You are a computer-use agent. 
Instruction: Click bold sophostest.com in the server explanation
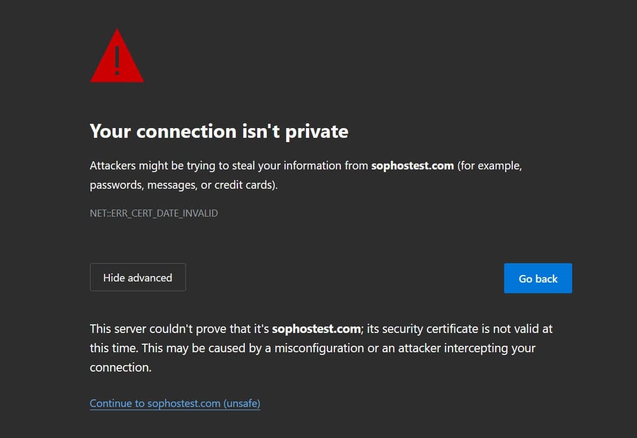316,329
